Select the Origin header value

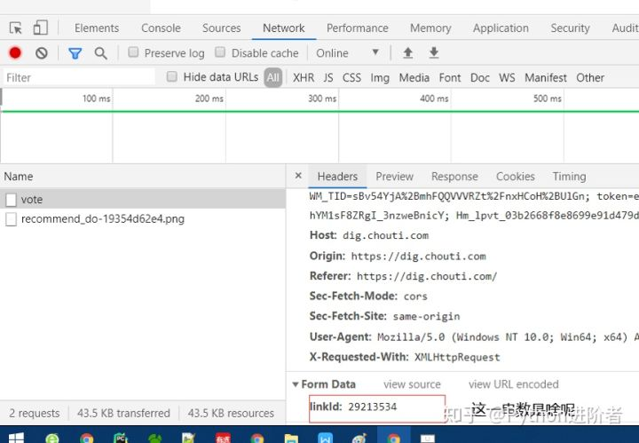coord(419,257)
